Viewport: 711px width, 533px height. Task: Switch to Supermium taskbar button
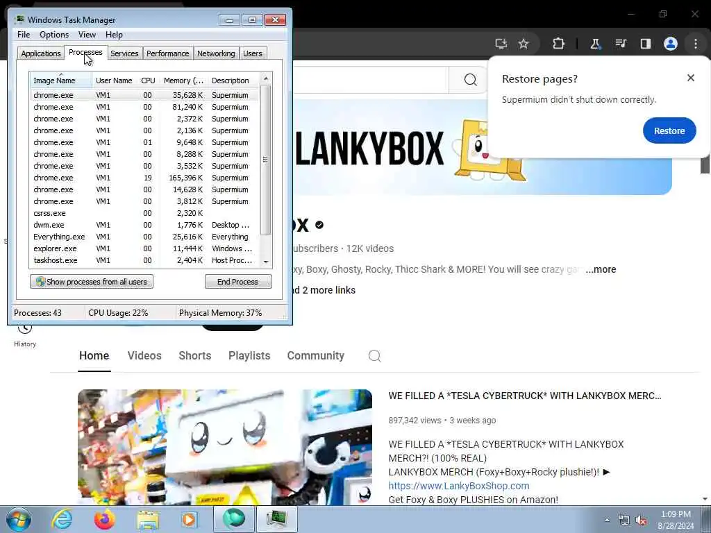[233, 519]
